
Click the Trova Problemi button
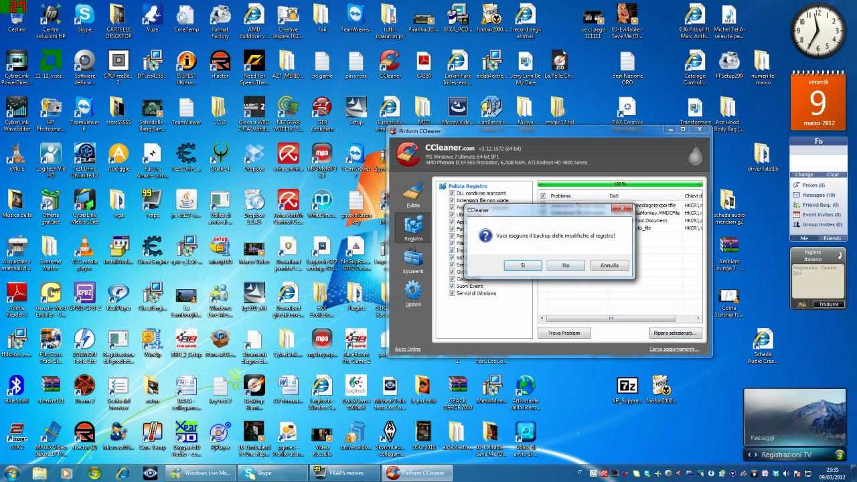point(564,333)
